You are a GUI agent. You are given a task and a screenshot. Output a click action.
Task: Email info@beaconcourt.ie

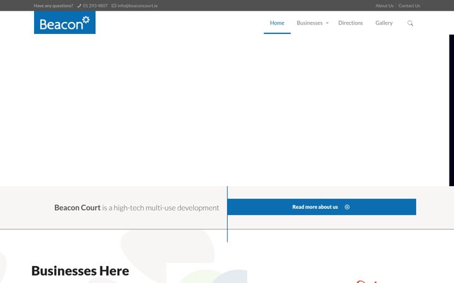pyautogui.click(x=137, y=6)
